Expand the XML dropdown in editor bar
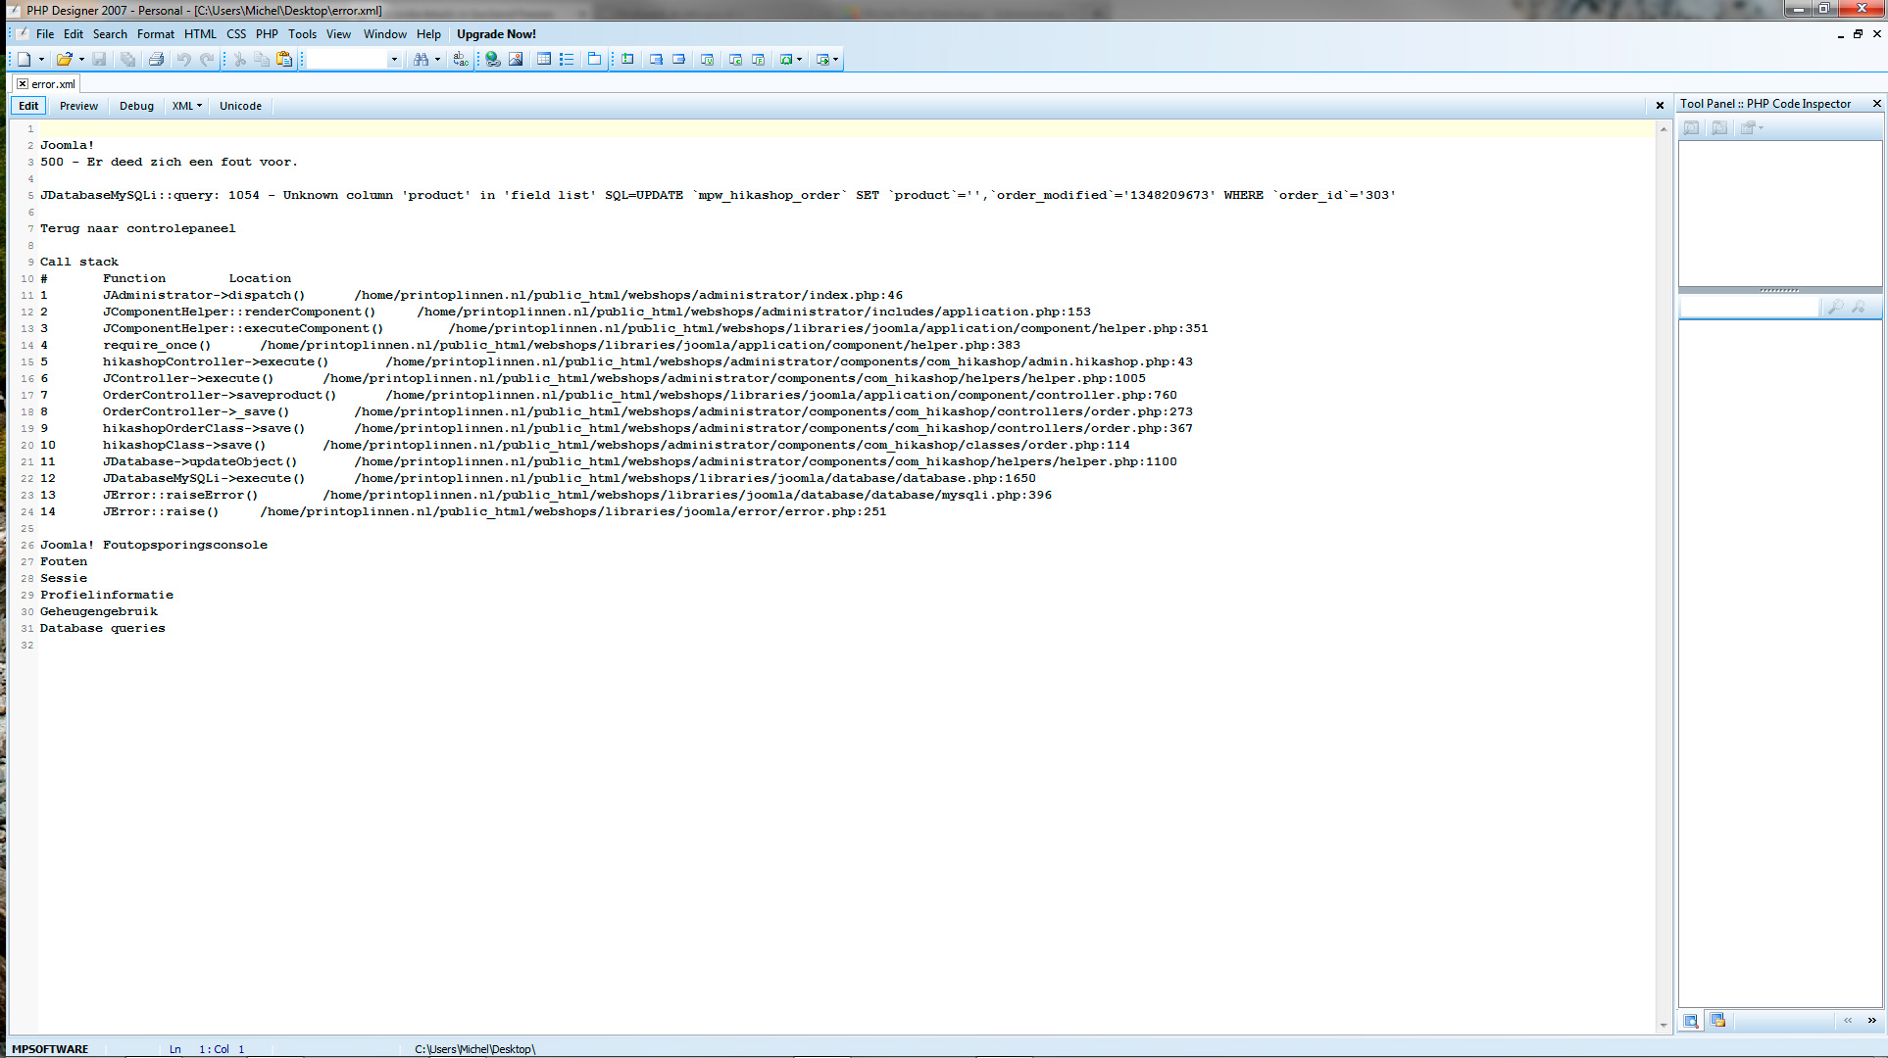Image resolution: width=1888 pixels, height=1058 pixels. pos(186,106)
